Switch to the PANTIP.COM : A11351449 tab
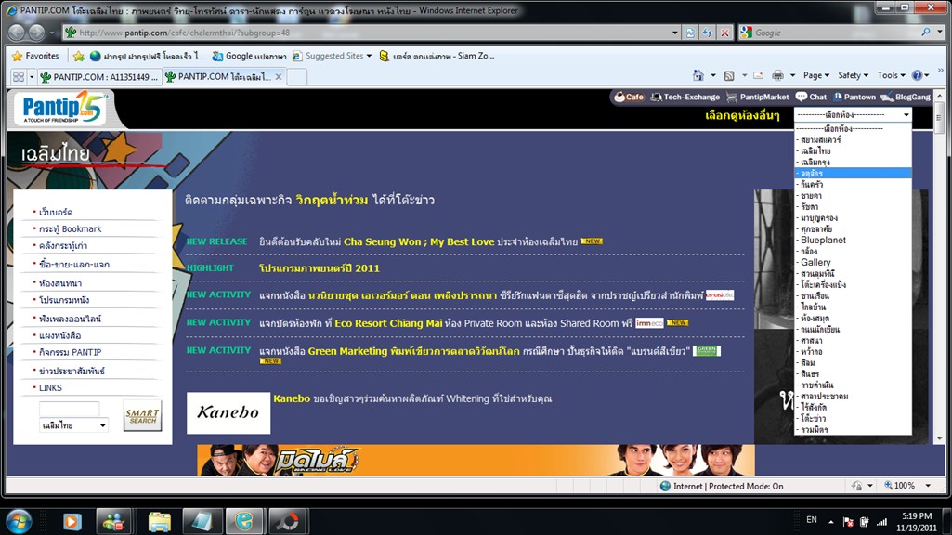 point(99,77)
